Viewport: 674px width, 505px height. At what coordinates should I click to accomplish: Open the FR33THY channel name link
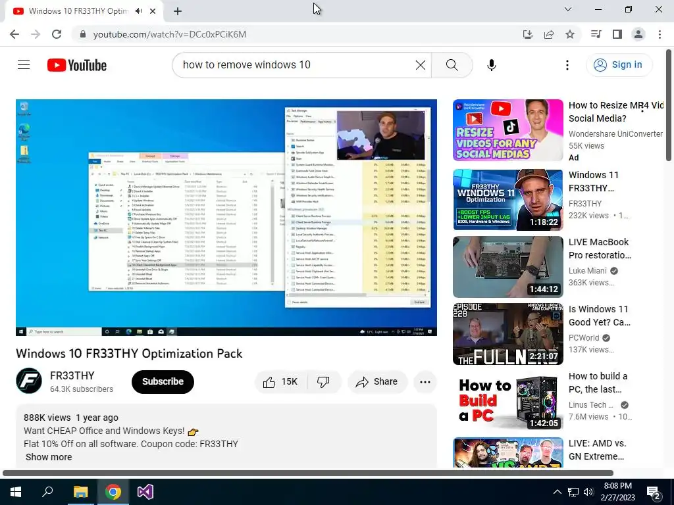(72, 375)
